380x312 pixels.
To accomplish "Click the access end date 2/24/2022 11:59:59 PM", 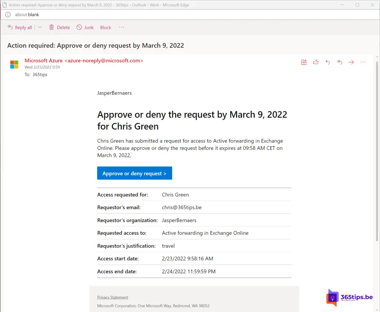I will pos(189,272).
